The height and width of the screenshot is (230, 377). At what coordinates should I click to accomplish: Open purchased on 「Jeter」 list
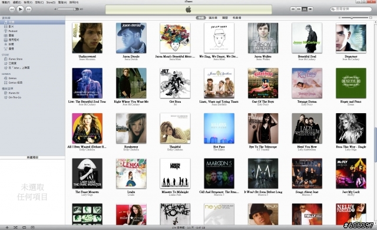pyautogui.click(x=32, y=68)
